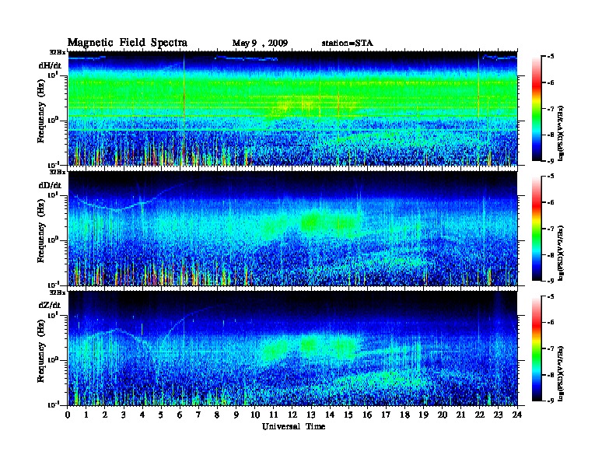Click the -5 tick of dH/dt color bar
The image size is (616, 476).
point(551,57)
